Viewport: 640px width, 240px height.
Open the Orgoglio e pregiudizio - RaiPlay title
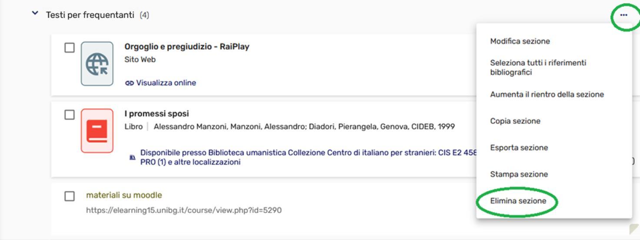187,46
